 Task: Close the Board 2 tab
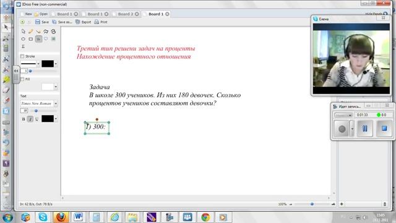tap(137, 14)
